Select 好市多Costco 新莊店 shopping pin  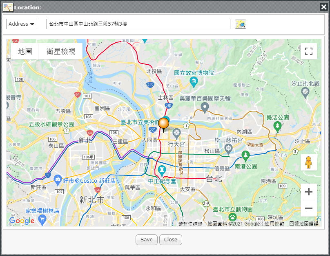pyautogui.click(x=58, y=180)
